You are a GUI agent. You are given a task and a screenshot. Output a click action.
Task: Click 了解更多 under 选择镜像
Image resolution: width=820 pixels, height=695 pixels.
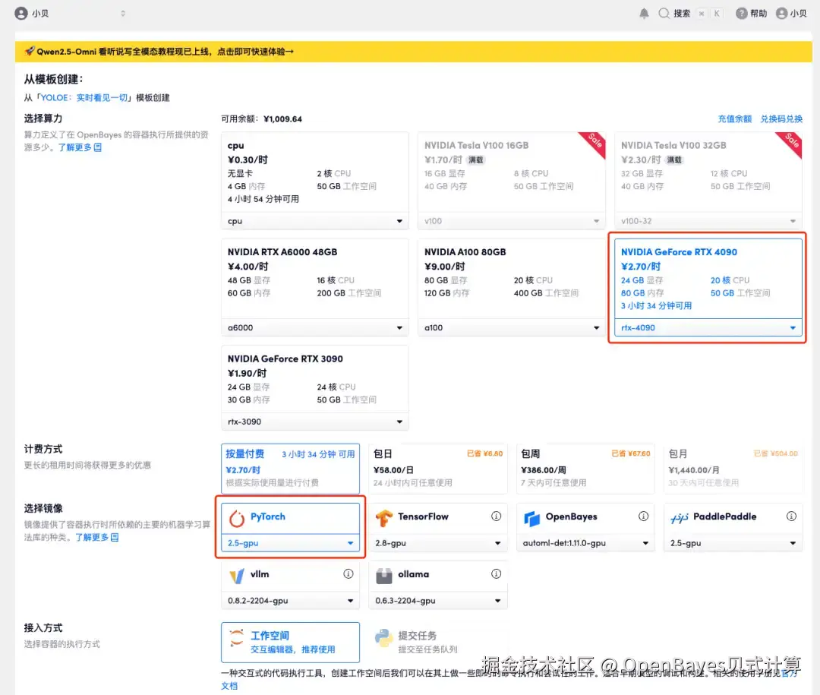point(96,537)
